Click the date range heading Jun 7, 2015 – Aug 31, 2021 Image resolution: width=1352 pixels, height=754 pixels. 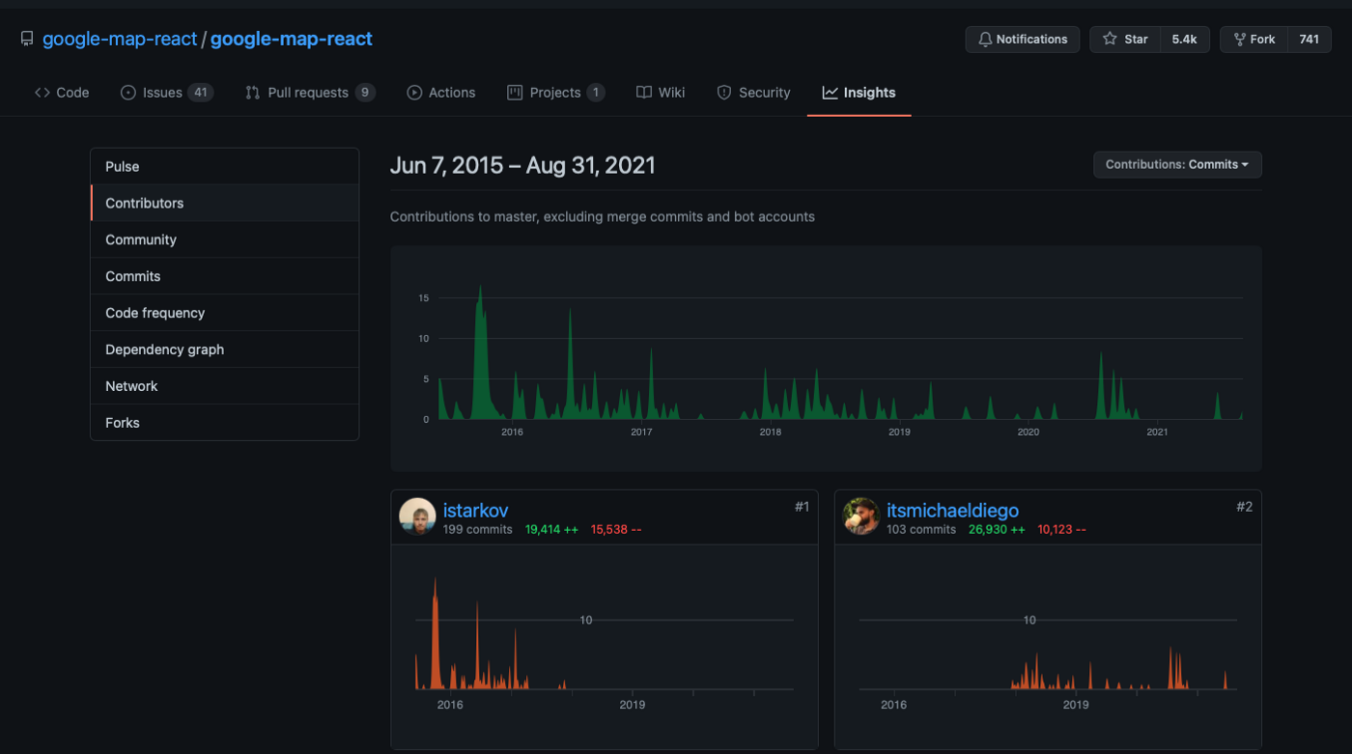point(522,165)
